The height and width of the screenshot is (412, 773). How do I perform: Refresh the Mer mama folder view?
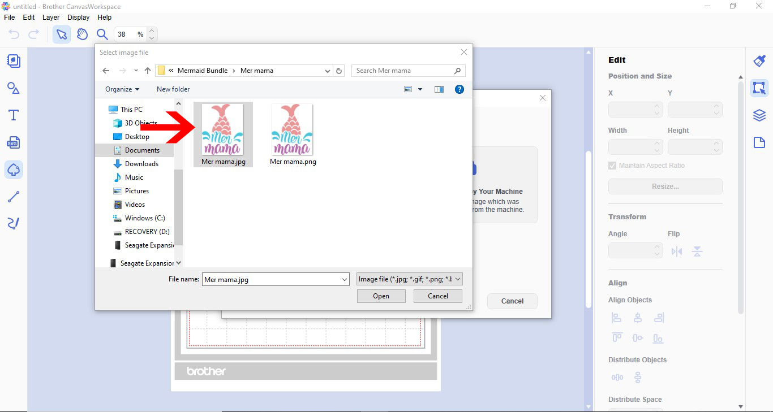point(339,71)
